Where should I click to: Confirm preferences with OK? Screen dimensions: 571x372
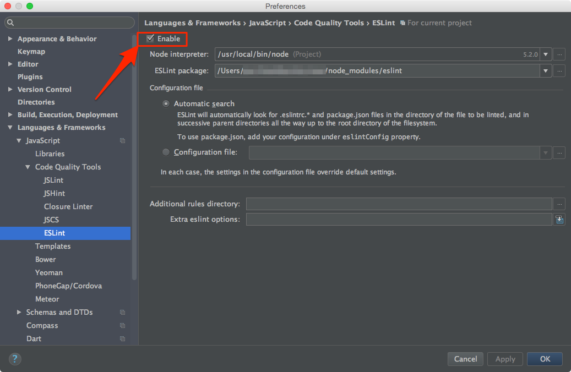(x=544, y=359)
